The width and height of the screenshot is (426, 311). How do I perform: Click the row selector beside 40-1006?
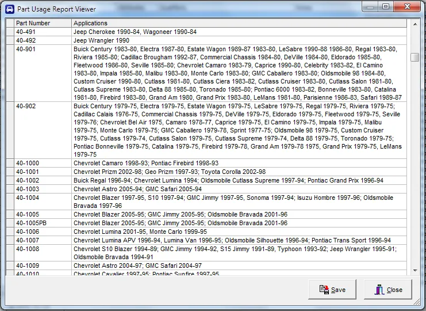(x=10, y=232)
